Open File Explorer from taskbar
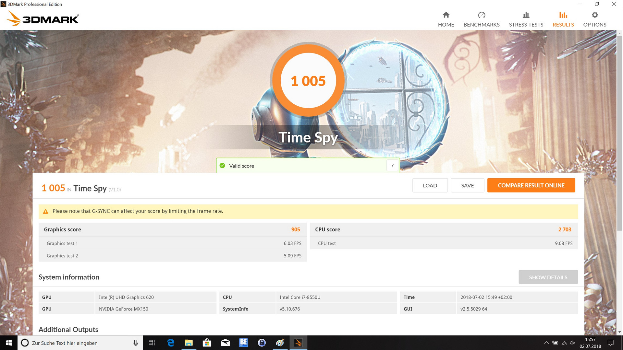 [x=189, y=343]
